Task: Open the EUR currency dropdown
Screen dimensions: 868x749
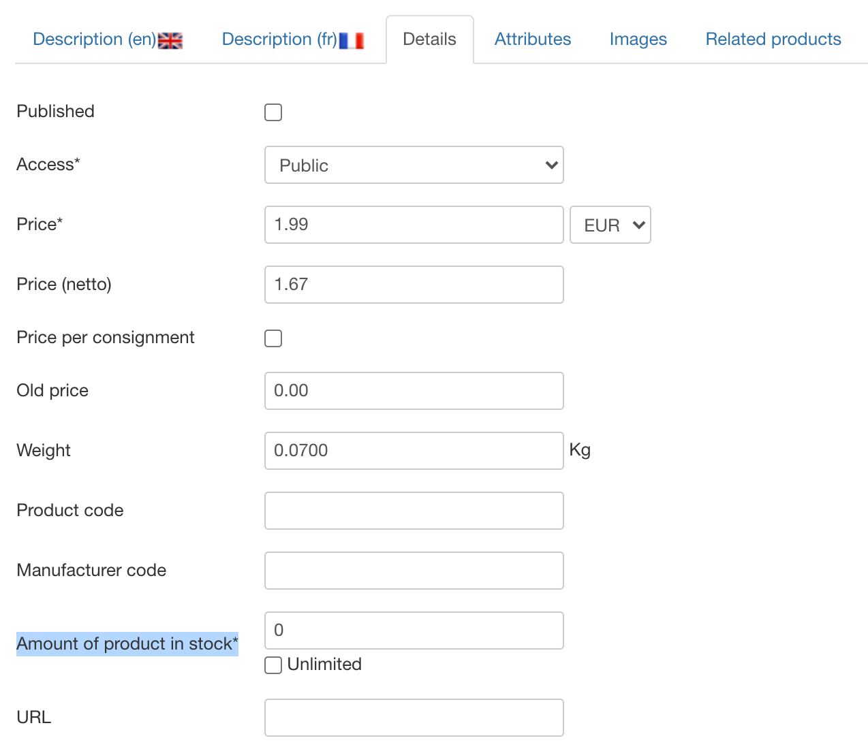Action: coord(610,225)
